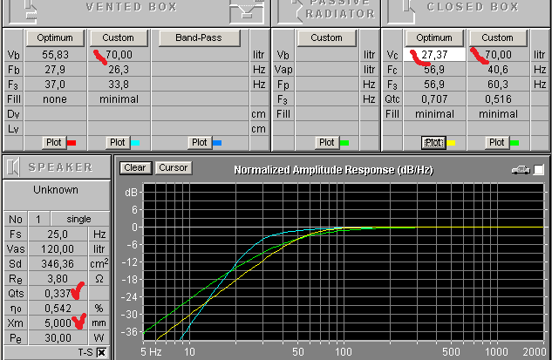
Task: Click the cyan swatch beside Vented Custom Plot
Action: pyautogui.click(x=135, y=143)
